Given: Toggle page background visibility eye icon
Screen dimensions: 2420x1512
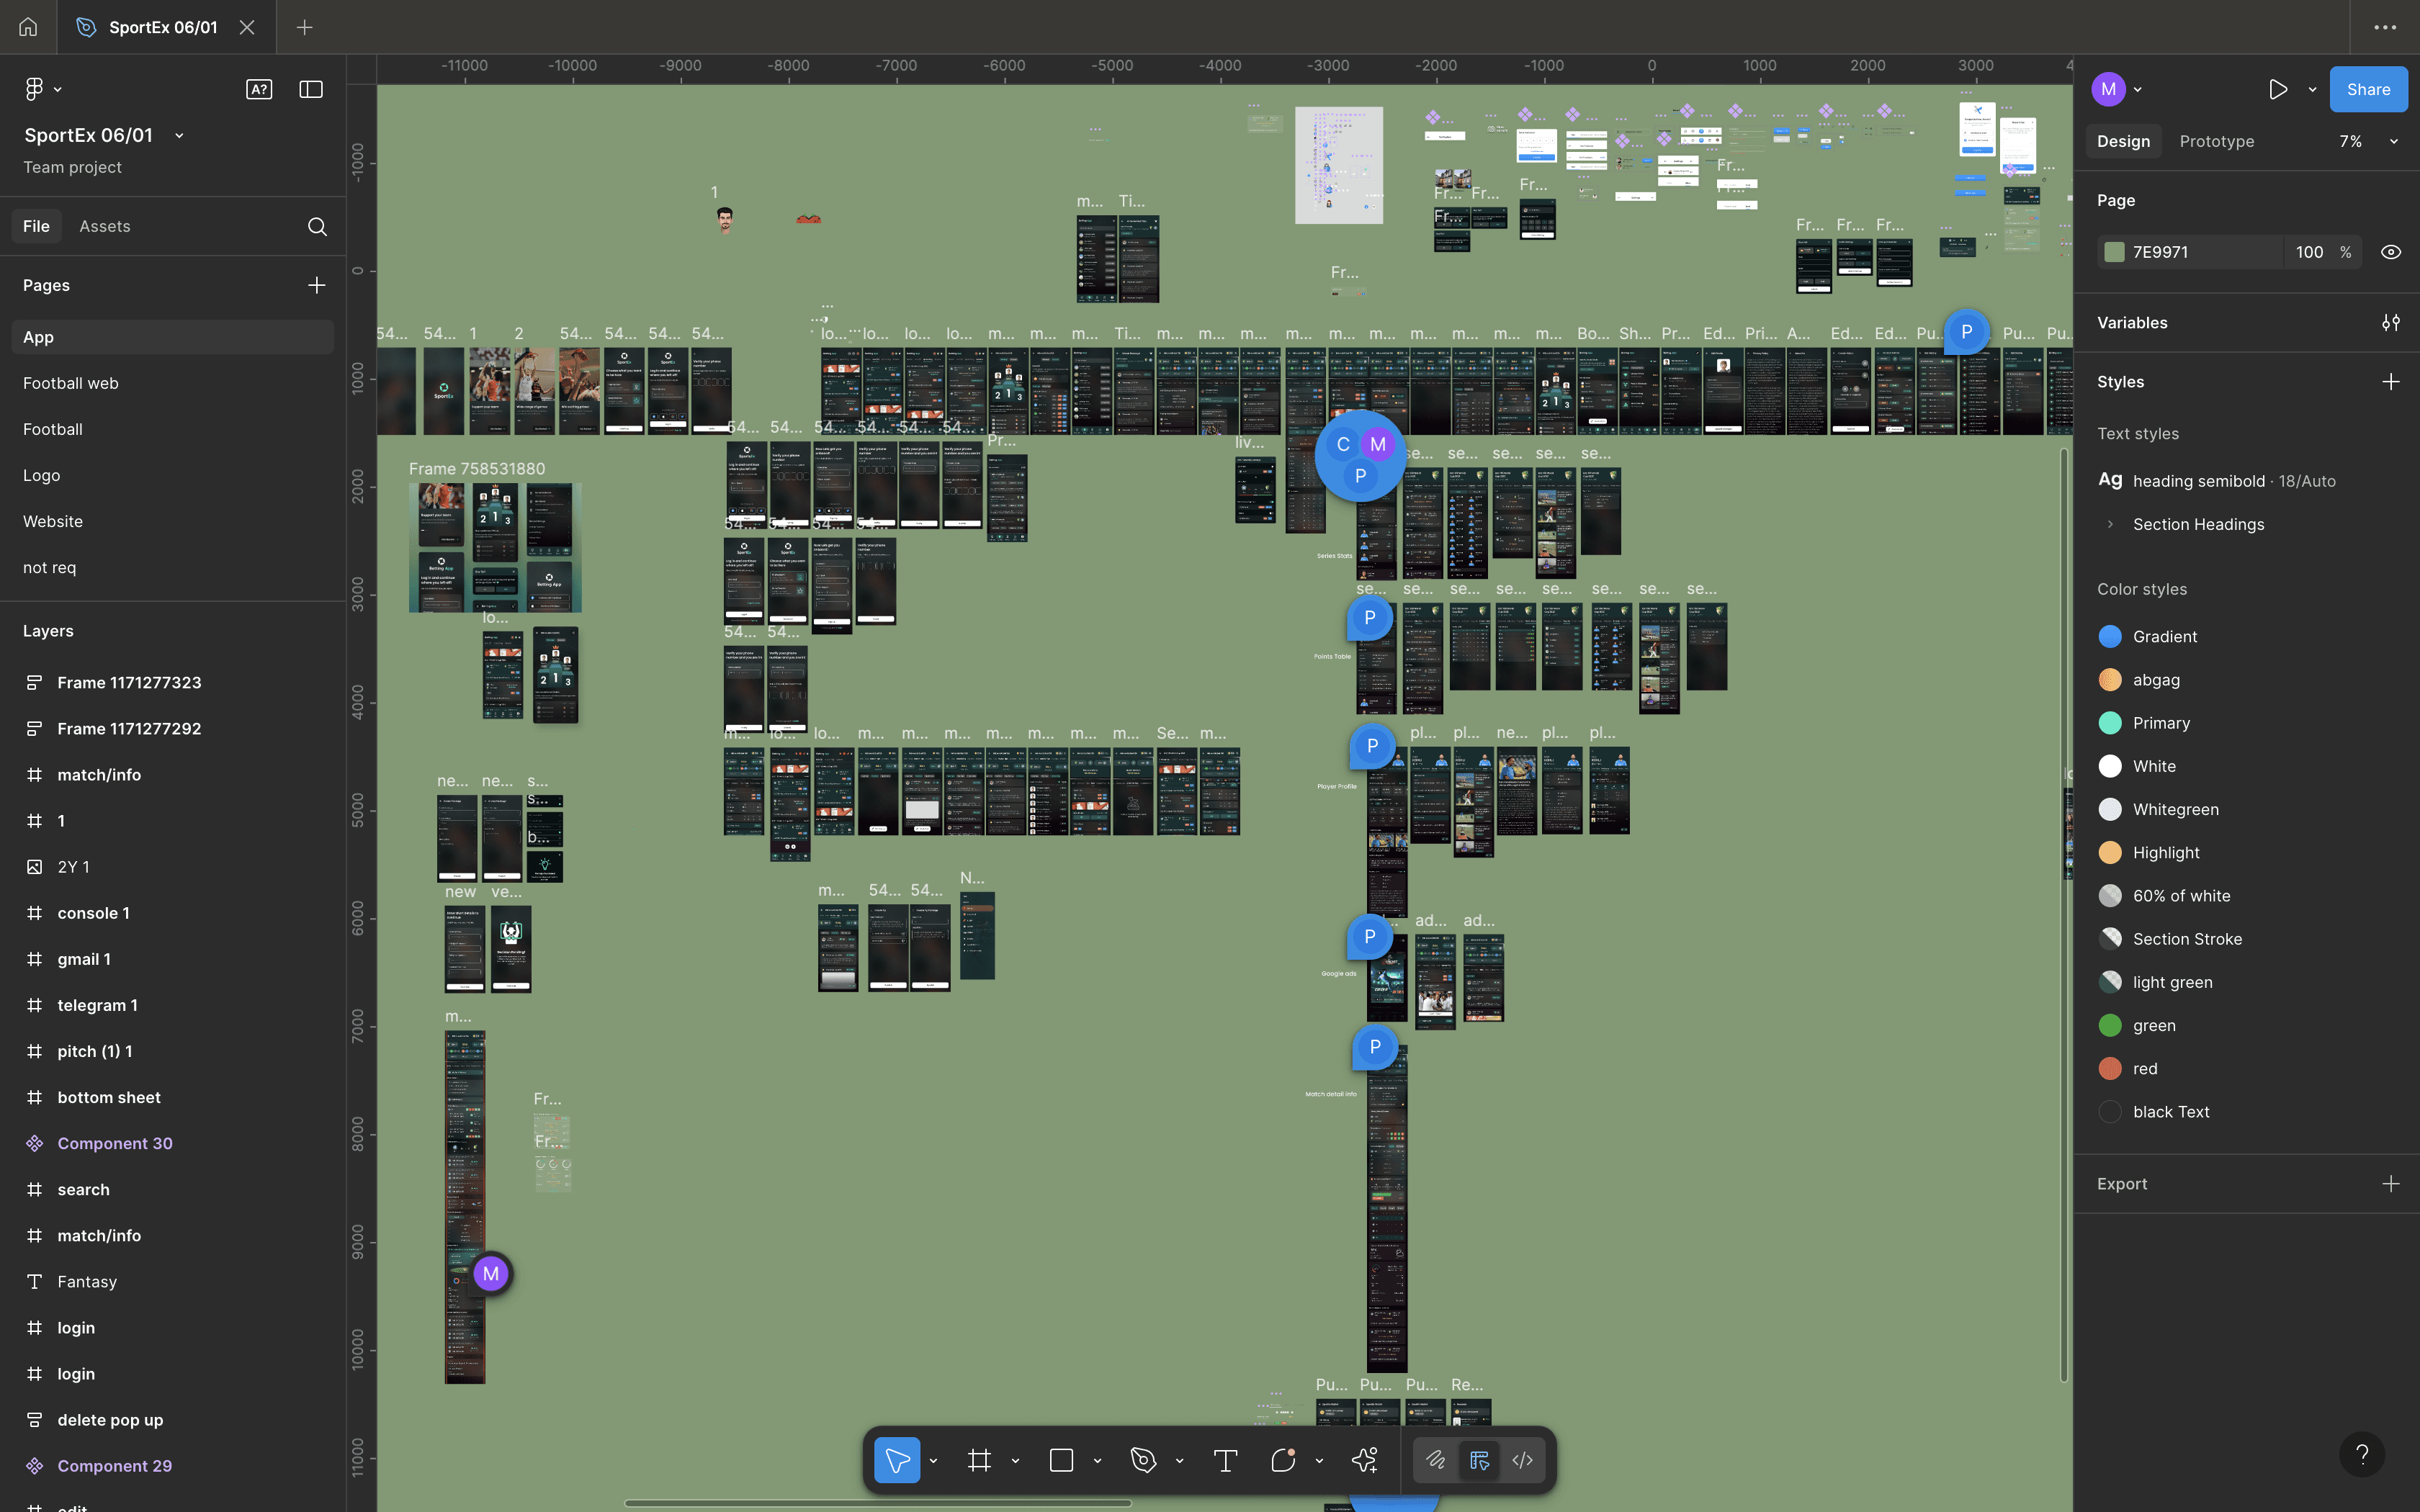Looking at the screenshot, I should point(2390,252).
